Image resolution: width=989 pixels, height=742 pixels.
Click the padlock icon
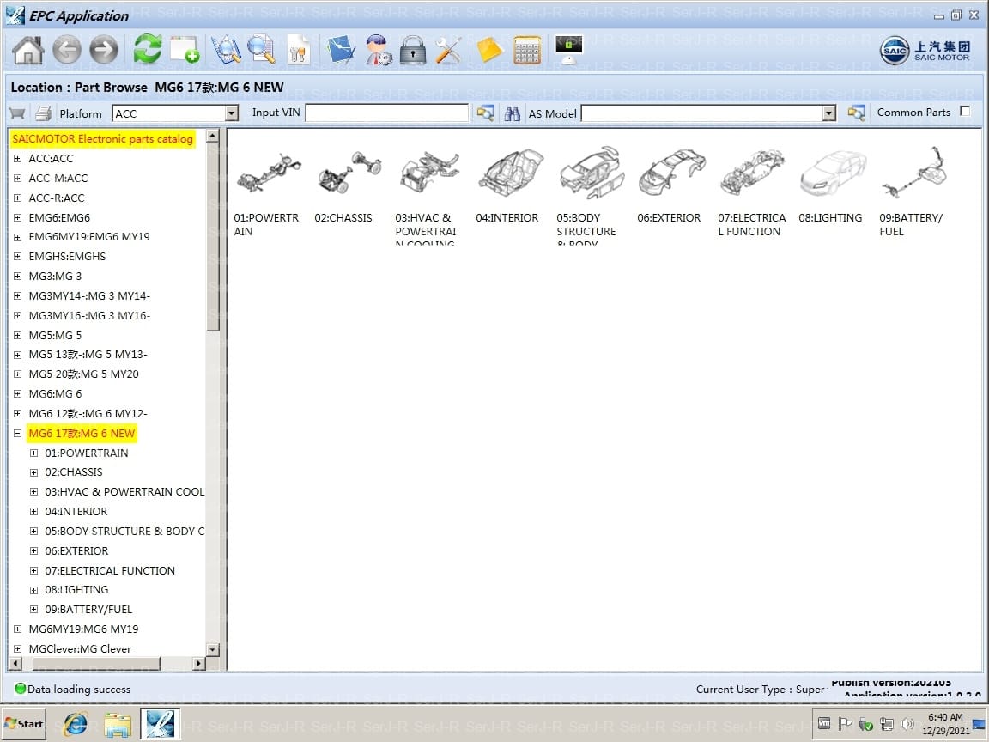pyautogui.click(x=413, y=50)
